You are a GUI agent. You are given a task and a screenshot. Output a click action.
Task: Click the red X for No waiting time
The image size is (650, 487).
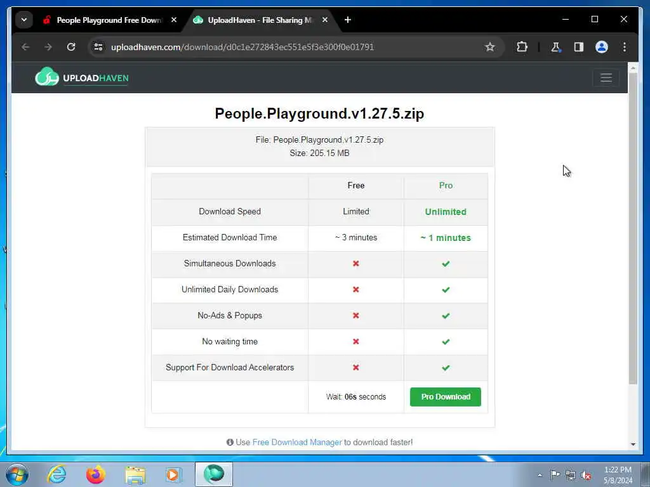coord(355,342)
